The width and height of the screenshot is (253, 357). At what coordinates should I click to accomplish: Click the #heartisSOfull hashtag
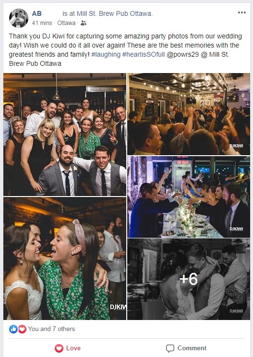pos(144,55)
